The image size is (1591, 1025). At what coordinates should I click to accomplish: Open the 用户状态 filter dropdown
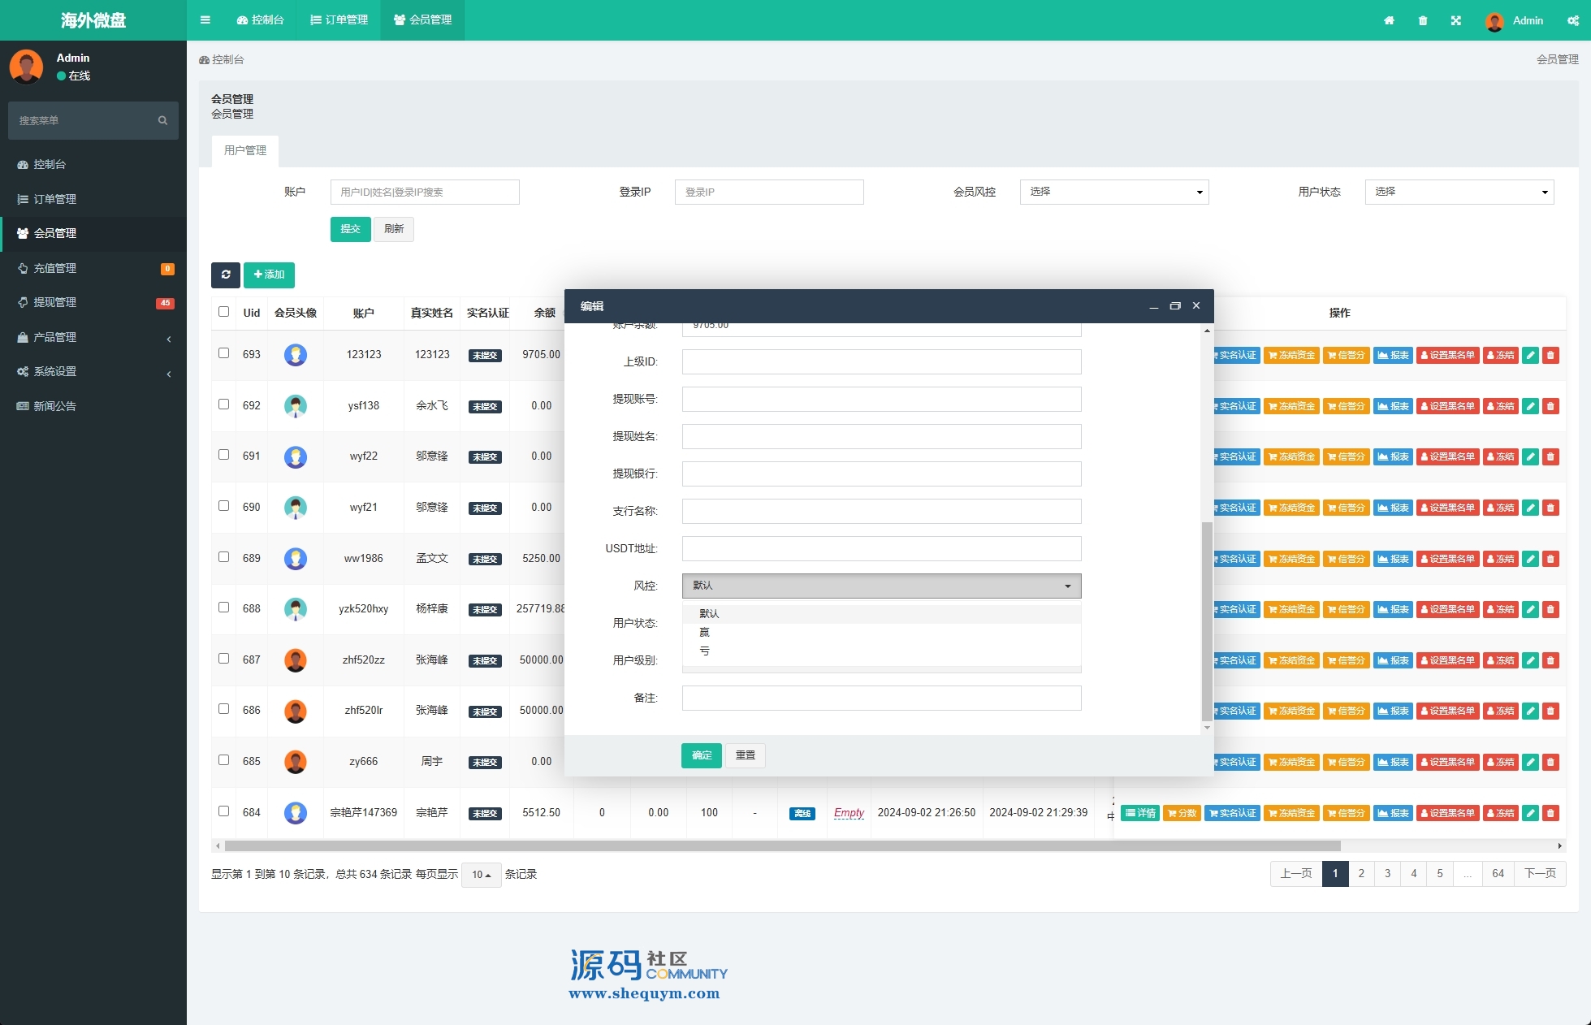1459,192
